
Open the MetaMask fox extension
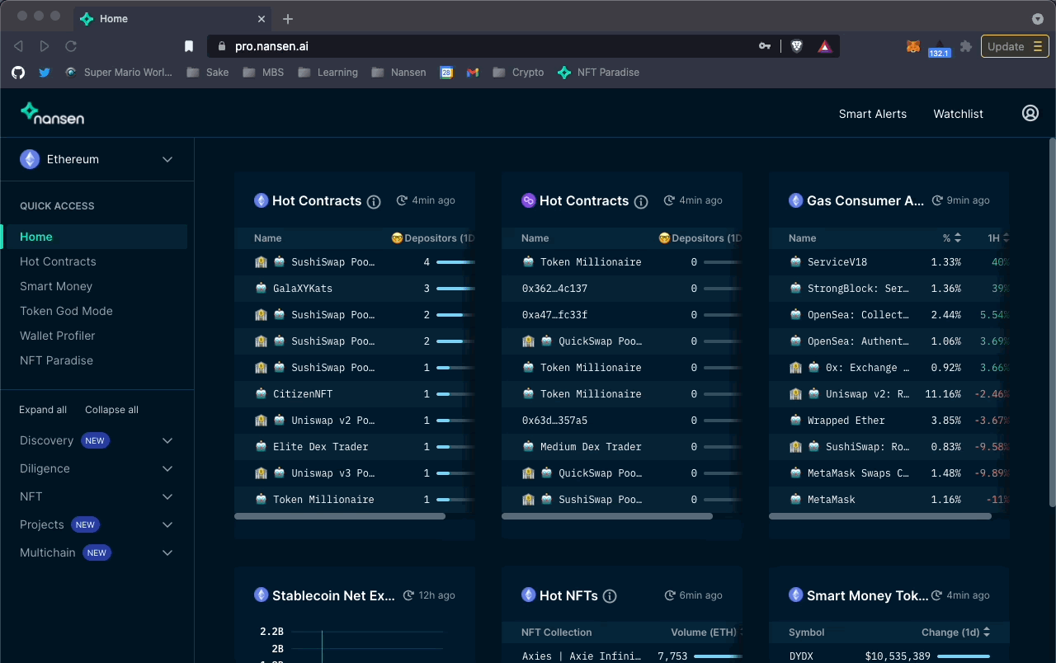point(913,46)
